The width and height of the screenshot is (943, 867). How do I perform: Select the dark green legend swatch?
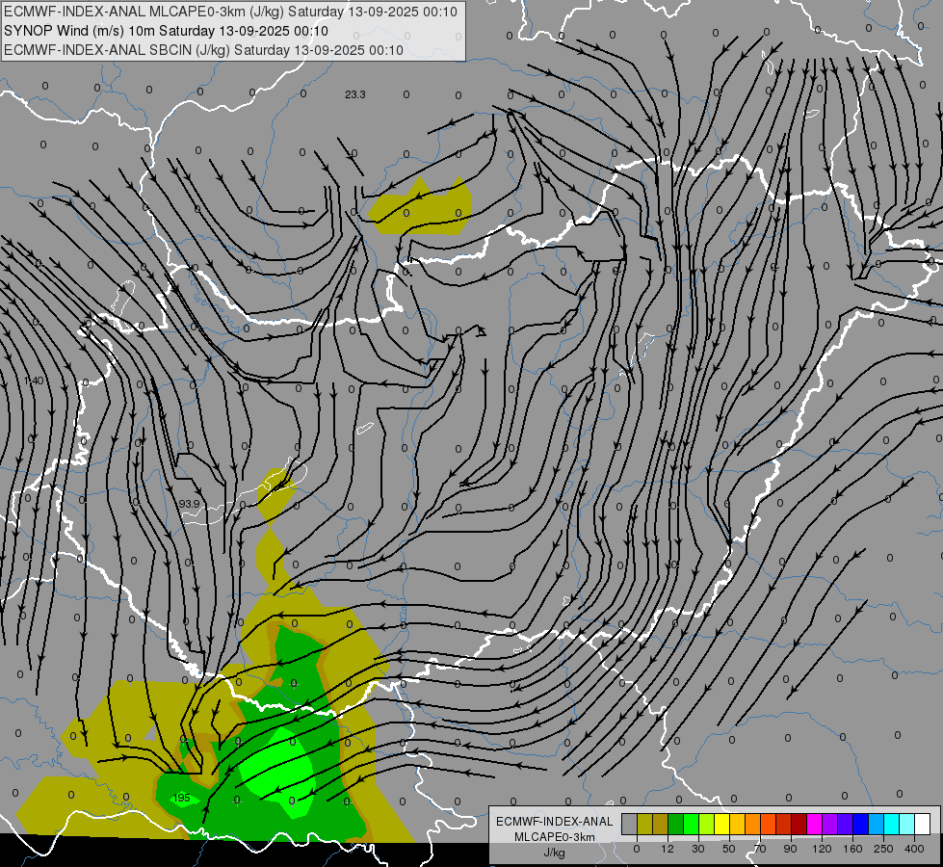pyautogui.click(x=676, y=825)
